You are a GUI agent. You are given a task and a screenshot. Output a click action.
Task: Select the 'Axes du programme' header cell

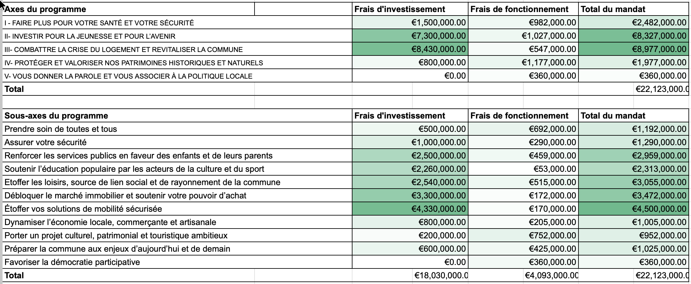click(x=45, y=9)
